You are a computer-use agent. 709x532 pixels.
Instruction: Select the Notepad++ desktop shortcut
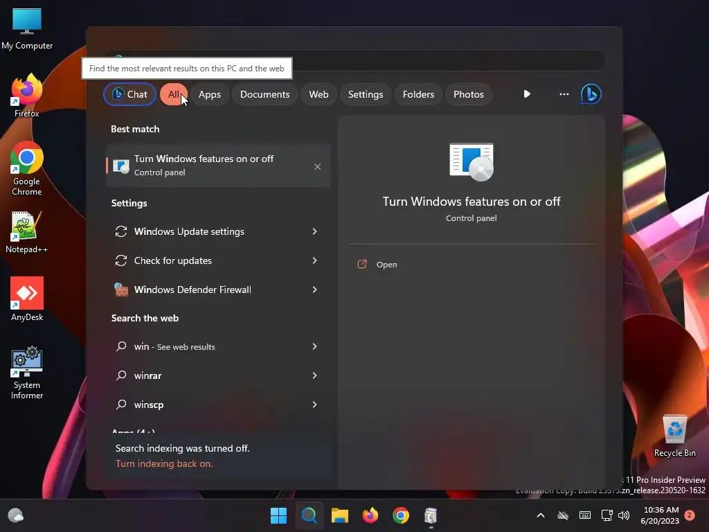(x=27, y=232)
